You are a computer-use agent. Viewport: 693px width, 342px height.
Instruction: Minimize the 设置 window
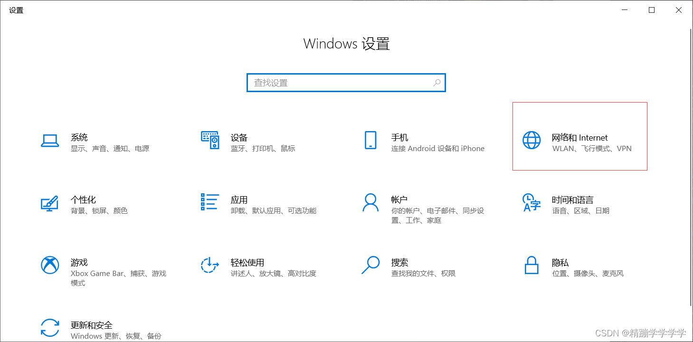625,10
